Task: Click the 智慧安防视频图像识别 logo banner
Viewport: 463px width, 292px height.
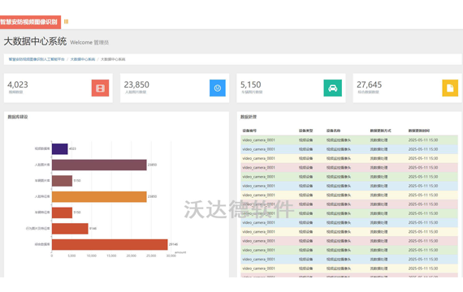Action: 30,22
